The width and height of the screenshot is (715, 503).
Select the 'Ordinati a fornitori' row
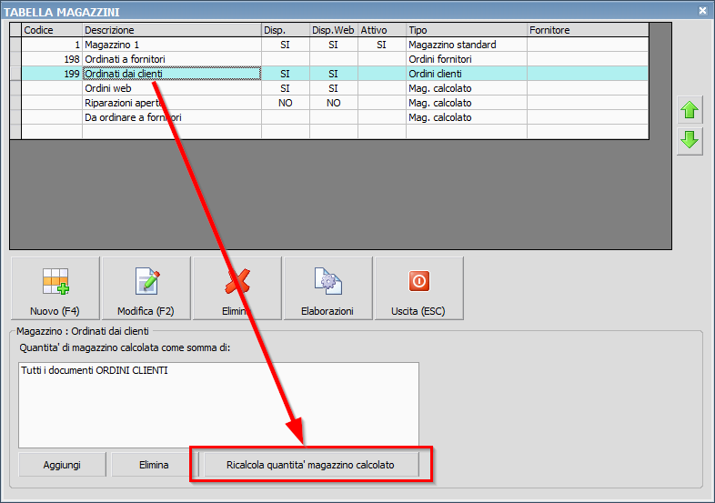(x=335, y=59)
